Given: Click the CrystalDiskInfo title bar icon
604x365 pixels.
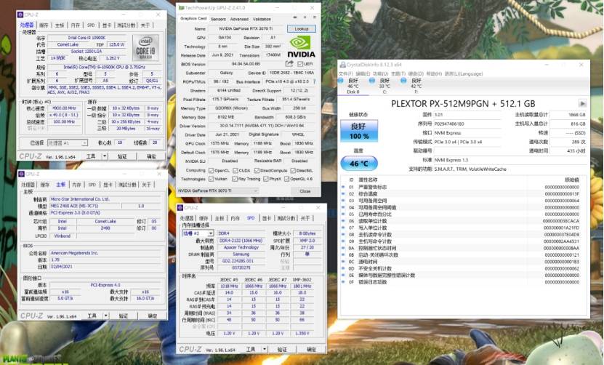Looking at the screenshot, I should pyautogui.click(x=342, y=65).
